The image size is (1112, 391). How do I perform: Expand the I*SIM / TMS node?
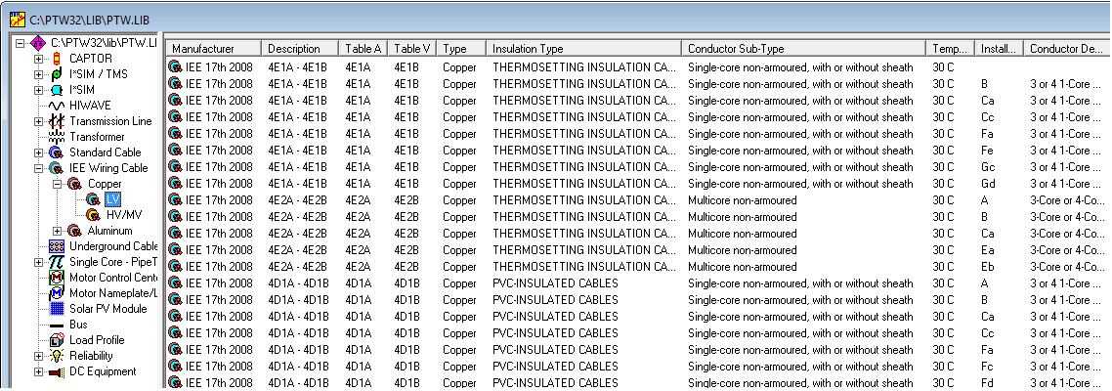38,73
